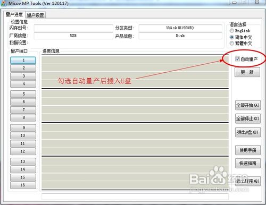Viewport: 266px width, 205px height.
Task: Click the 产品信息 field showing Disk
Action: click(x=180, y=36)
